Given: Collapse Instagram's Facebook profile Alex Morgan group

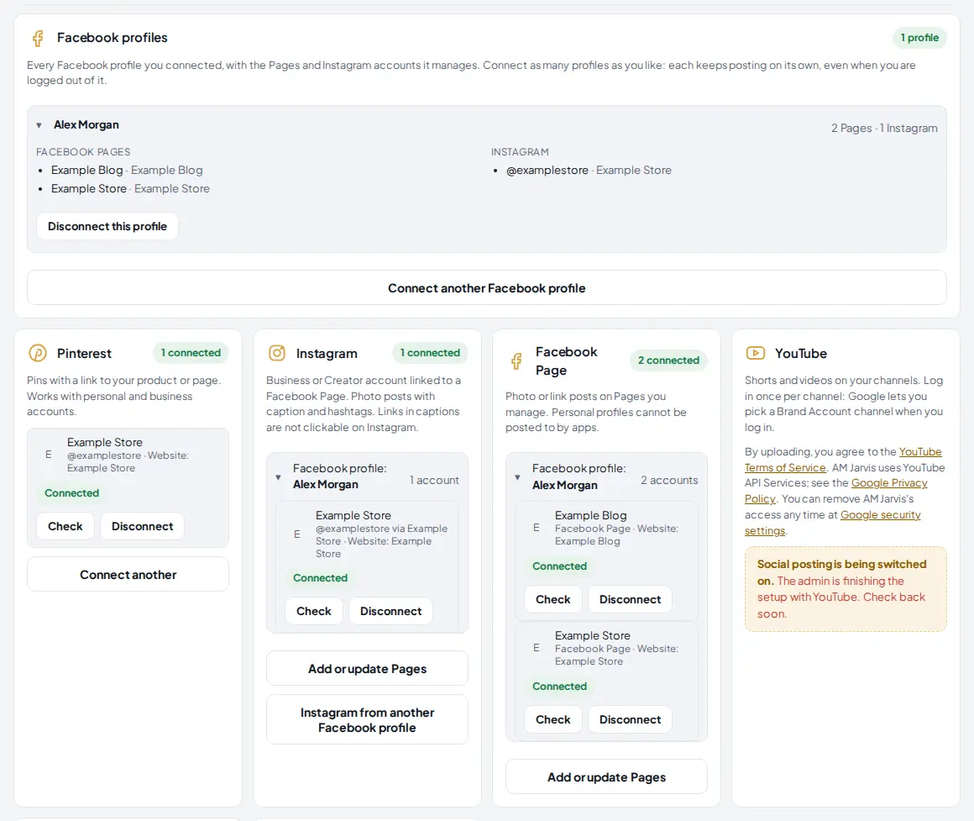Looking at the screenshot, I should 278,477.
